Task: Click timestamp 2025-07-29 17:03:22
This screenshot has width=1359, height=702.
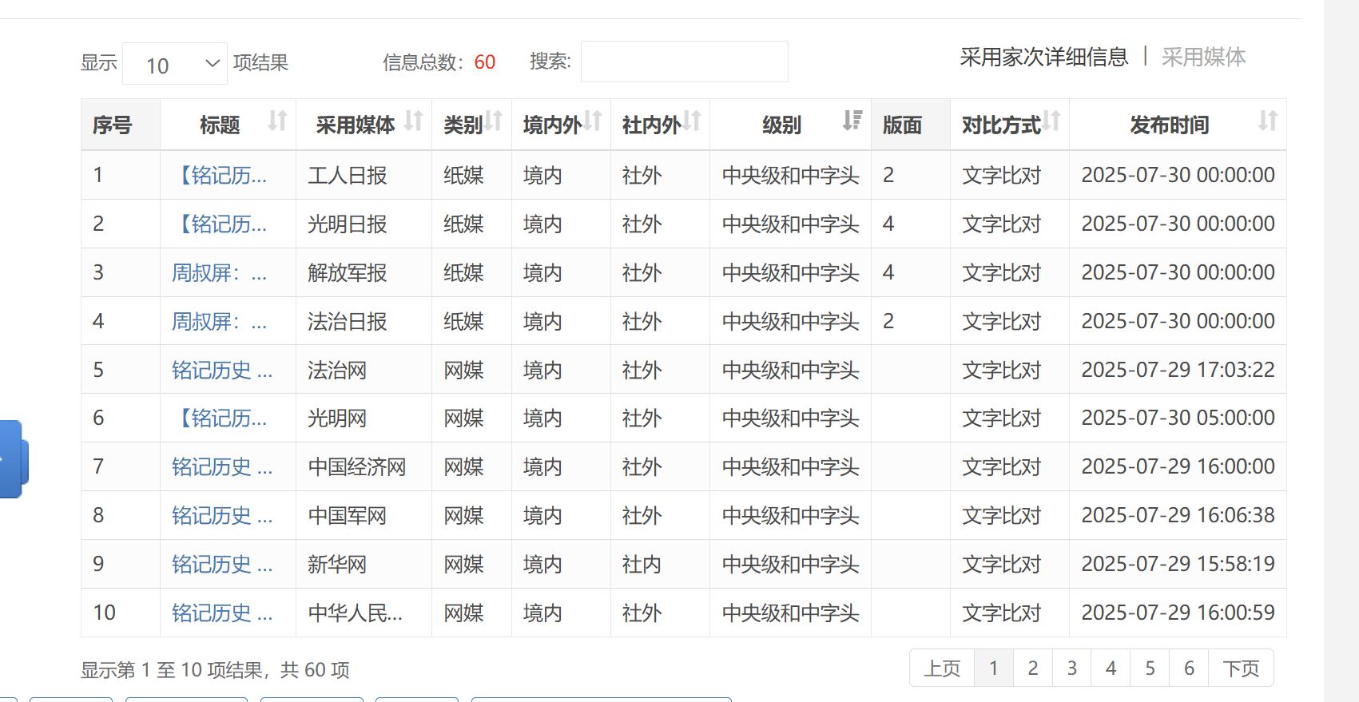Action: 1178,370
